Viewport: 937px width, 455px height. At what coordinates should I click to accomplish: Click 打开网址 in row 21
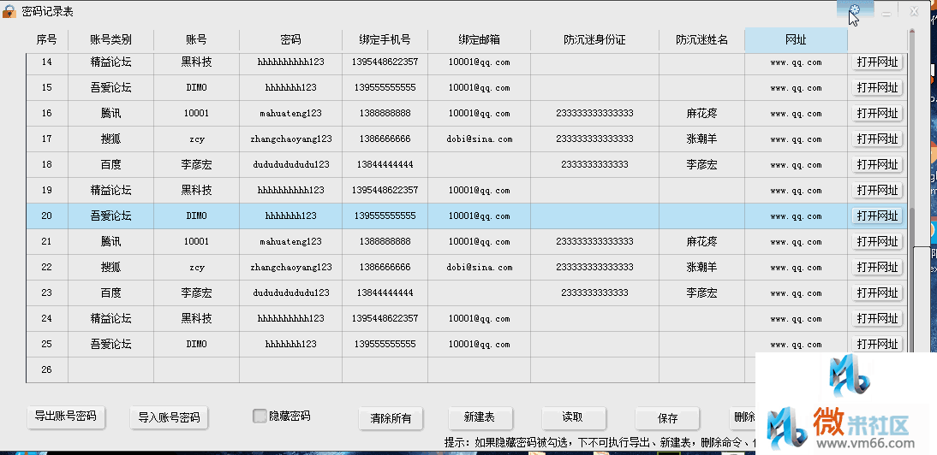click(877, 241)
